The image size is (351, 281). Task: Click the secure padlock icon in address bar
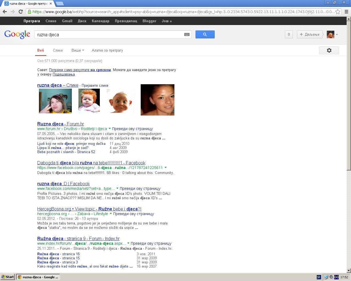[x=29, y=12]
